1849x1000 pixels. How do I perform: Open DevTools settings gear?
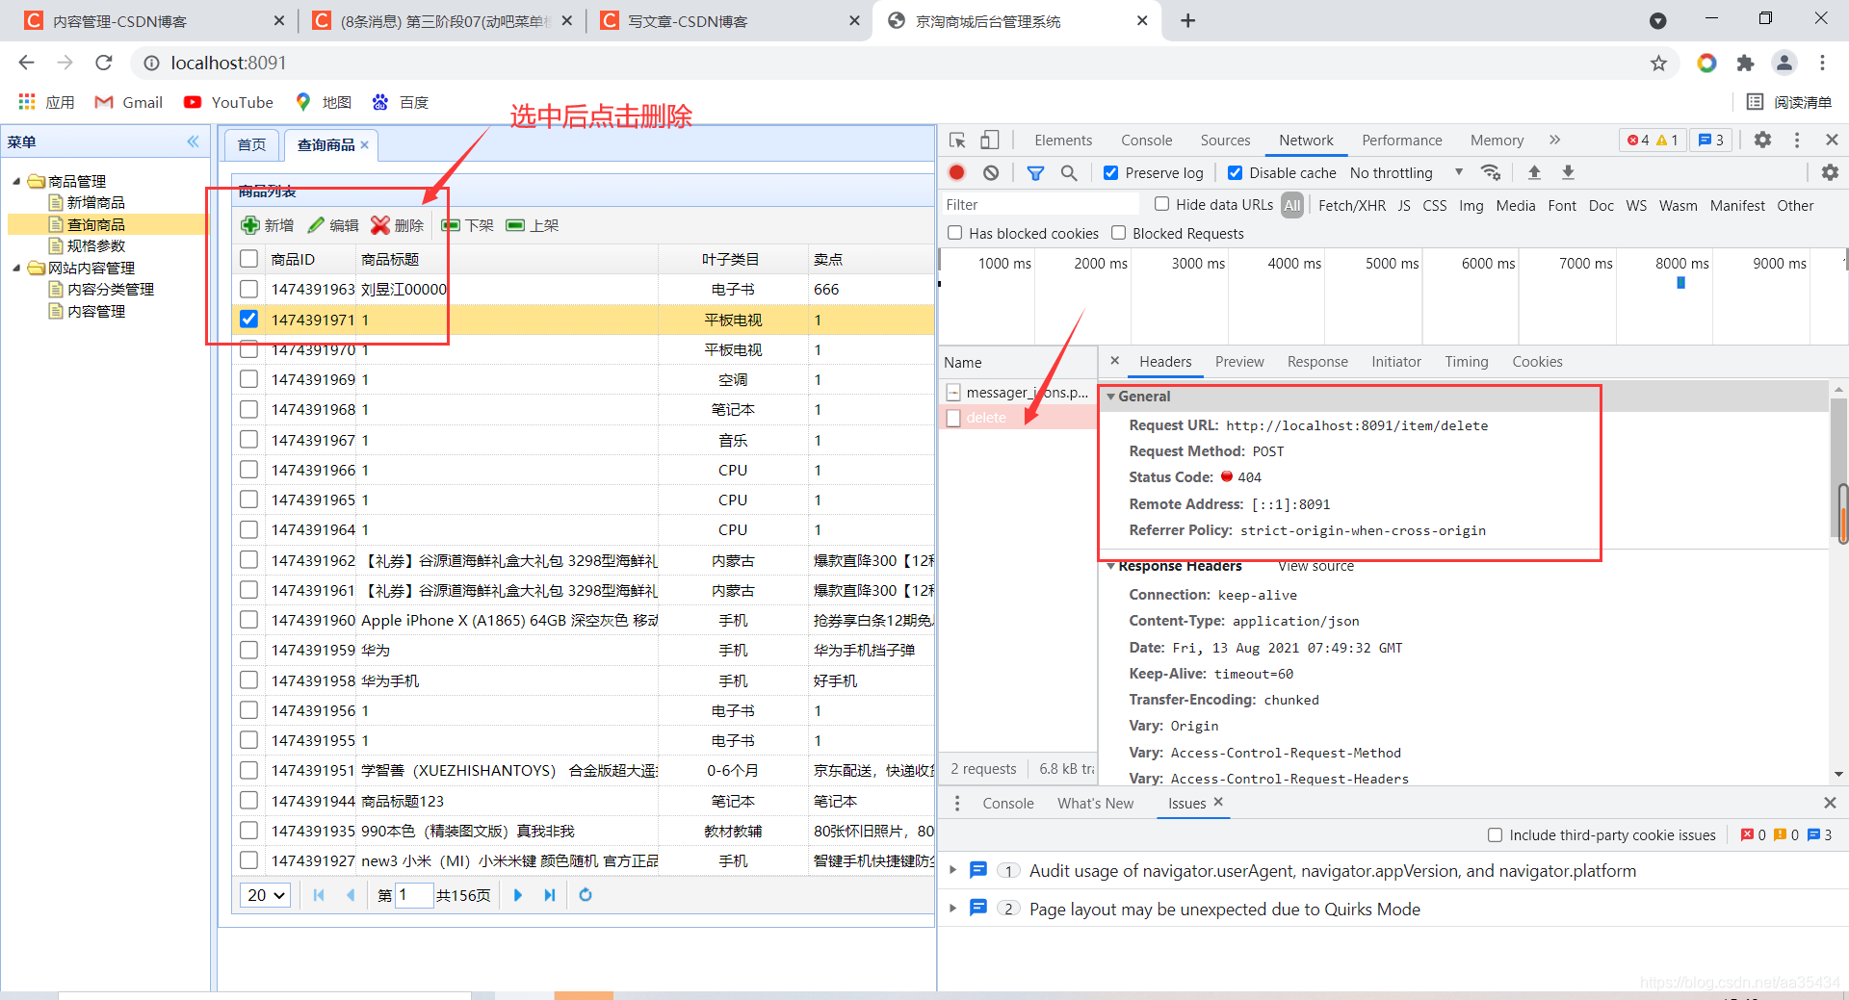[1762, 140]
